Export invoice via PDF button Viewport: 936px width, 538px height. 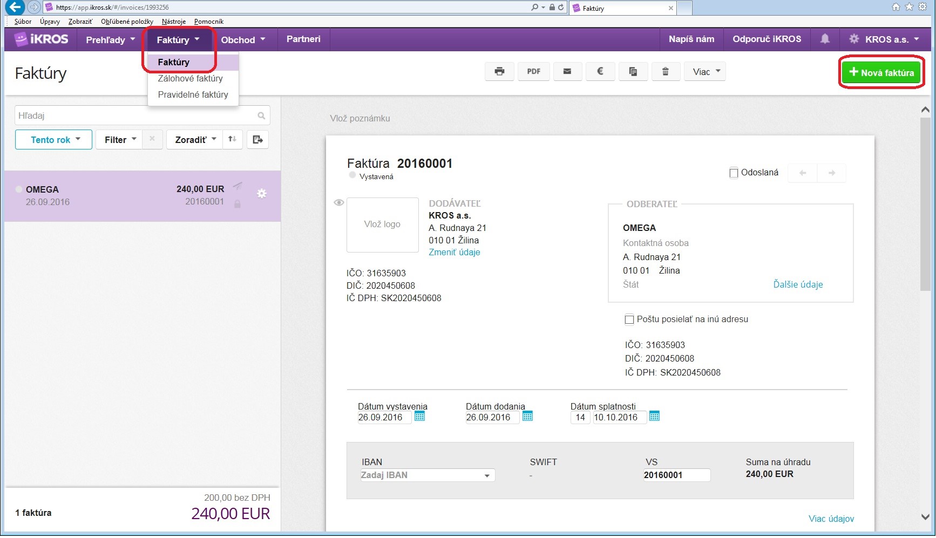click(534, 72)
